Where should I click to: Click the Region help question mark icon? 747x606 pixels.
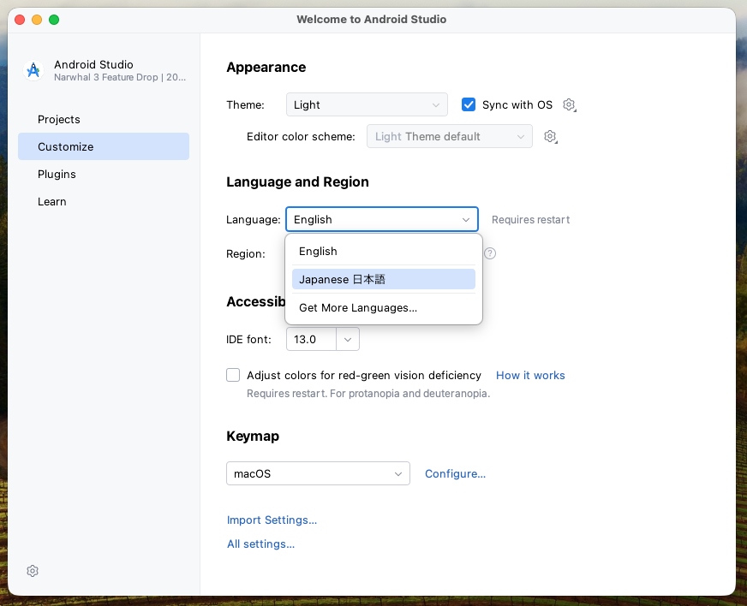[490, 253]
